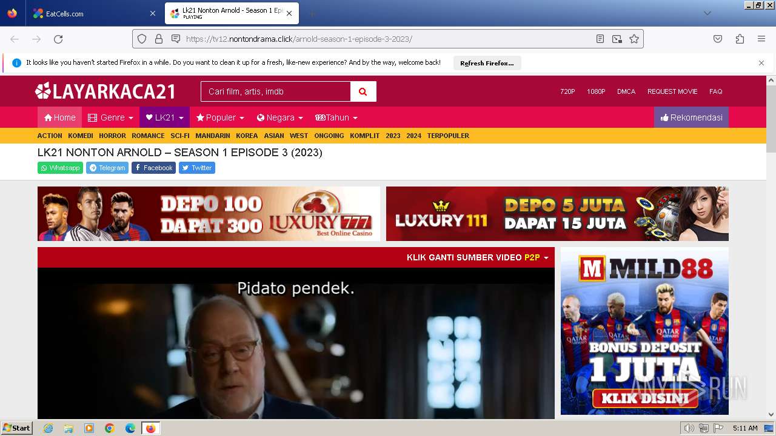Select the ASIAN category
776x436 pixels.
click(274, 136)
